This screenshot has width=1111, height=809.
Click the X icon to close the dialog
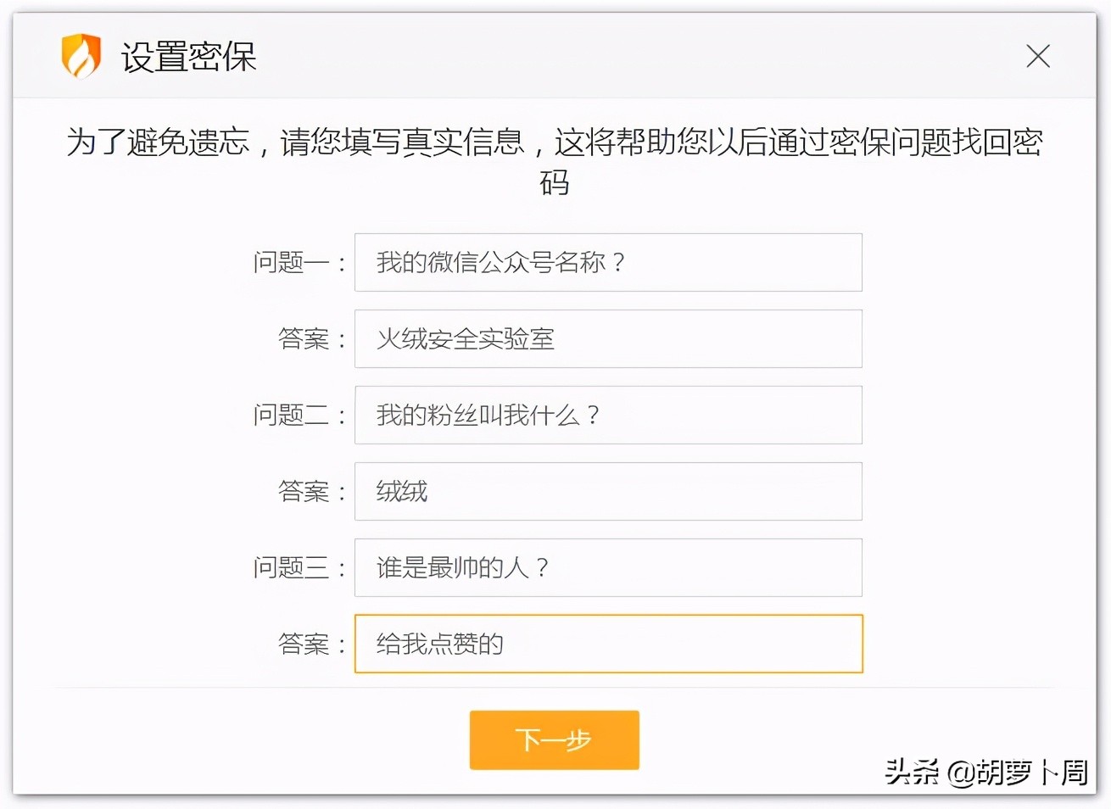pos(1037,56)
